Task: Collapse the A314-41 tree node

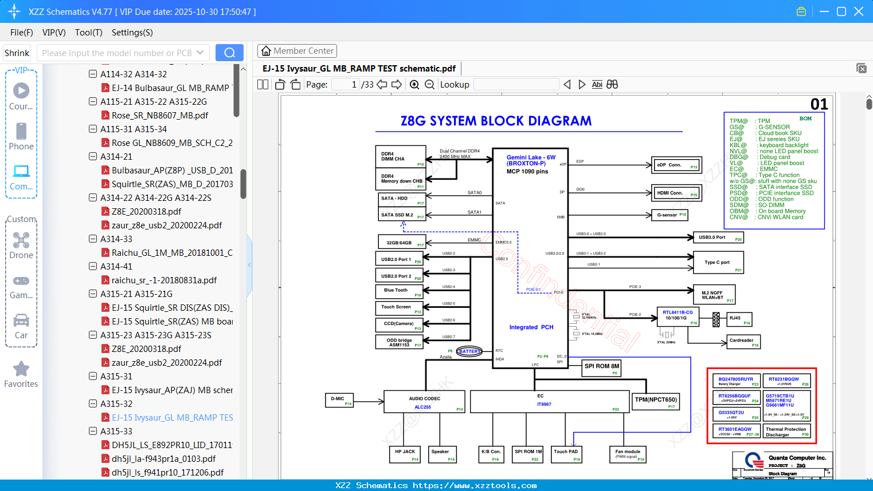Action: [x=93, y=266]
